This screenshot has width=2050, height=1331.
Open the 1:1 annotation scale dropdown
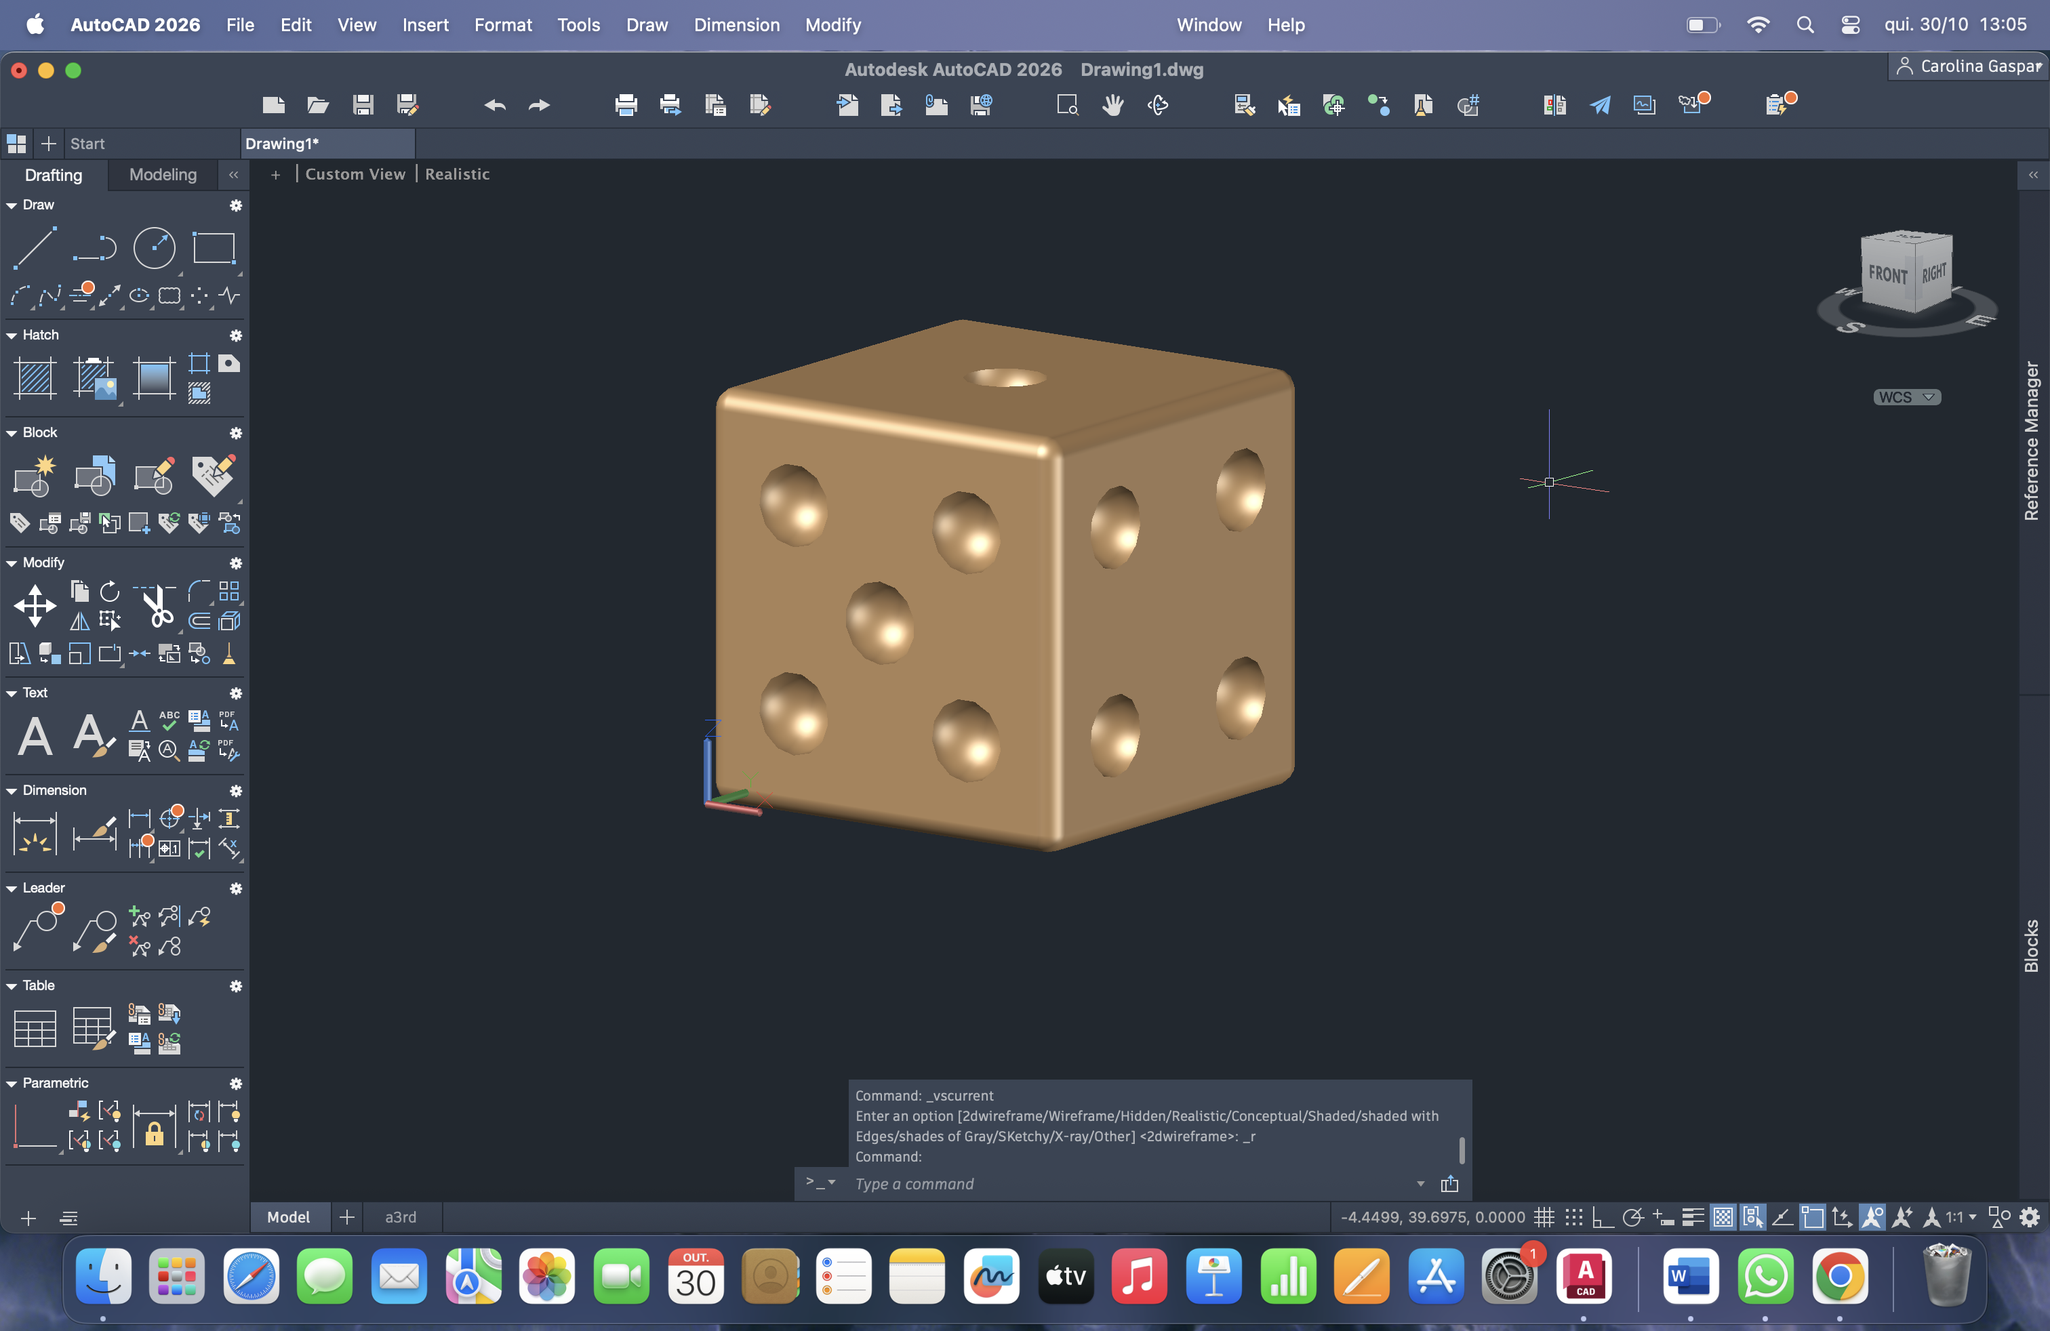coord(1961,1217)
